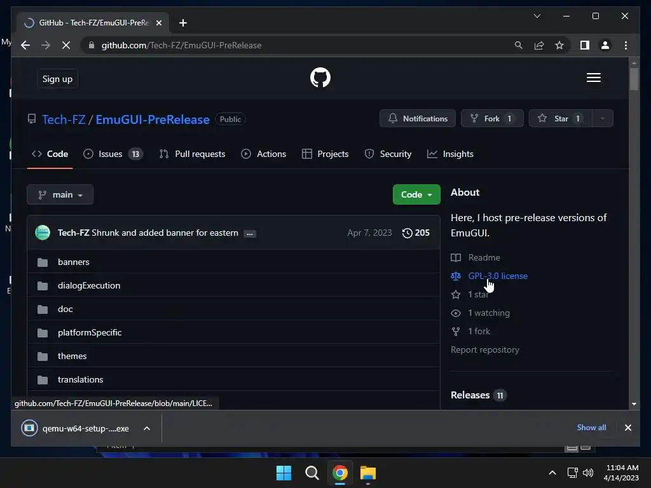Image resolution: width=651 pixels, height=488 pixels.
Task: Click the page vertical scrollbar thumb
Action: (x=634, y=79)
